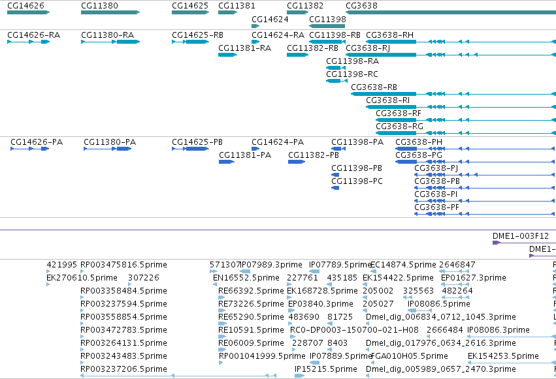Select gene CG11382 in the gene track
The width and height of the screenshot is (556, 379).
point(297,12)
